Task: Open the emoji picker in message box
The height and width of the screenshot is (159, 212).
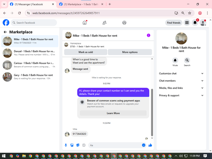Action: pyautogui.click(x=144, y=145)
